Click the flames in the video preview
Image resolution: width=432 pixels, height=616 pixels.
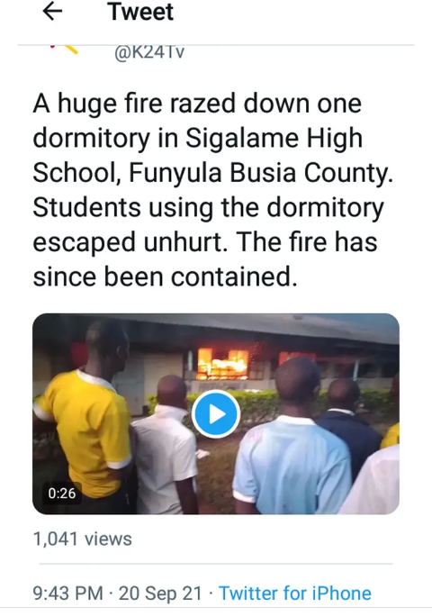222,364
